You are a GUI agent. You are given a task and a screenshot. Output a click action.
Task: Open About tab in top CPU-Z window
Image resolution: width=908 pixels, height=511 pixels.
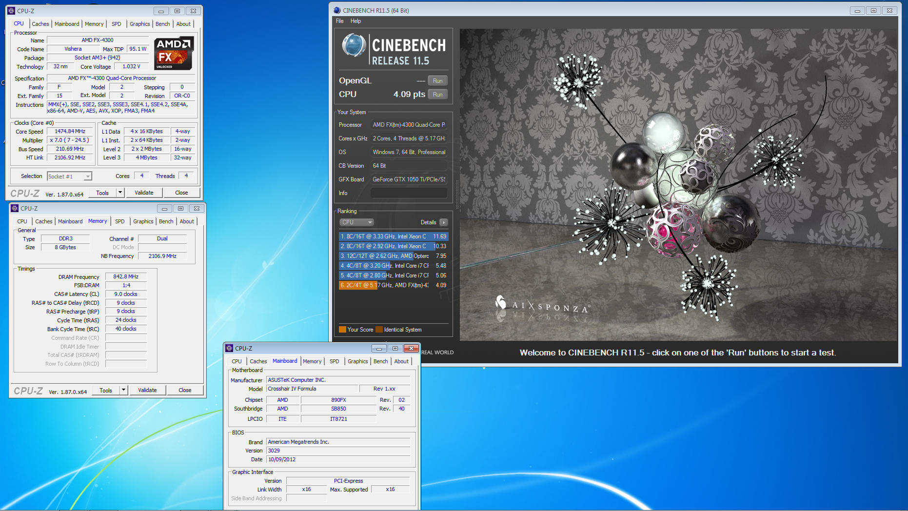[x=183, y=24]
